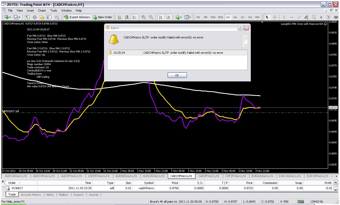Select the Trendline drawing tool

299,17
